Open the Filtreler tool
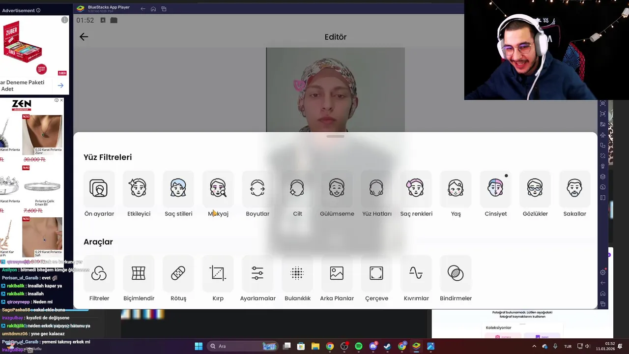Screen dimensions: 629x354 point(99,278)
